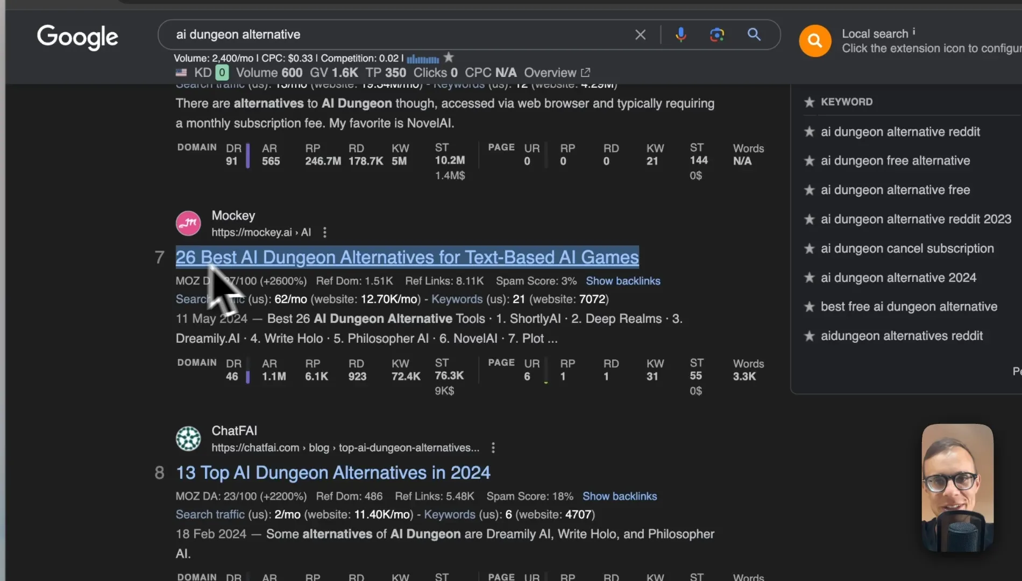Viewport: 1022px width, 581px height.
Task: Star the 'ai dungeon alternative free' keyword
Action: coord(809,190)
